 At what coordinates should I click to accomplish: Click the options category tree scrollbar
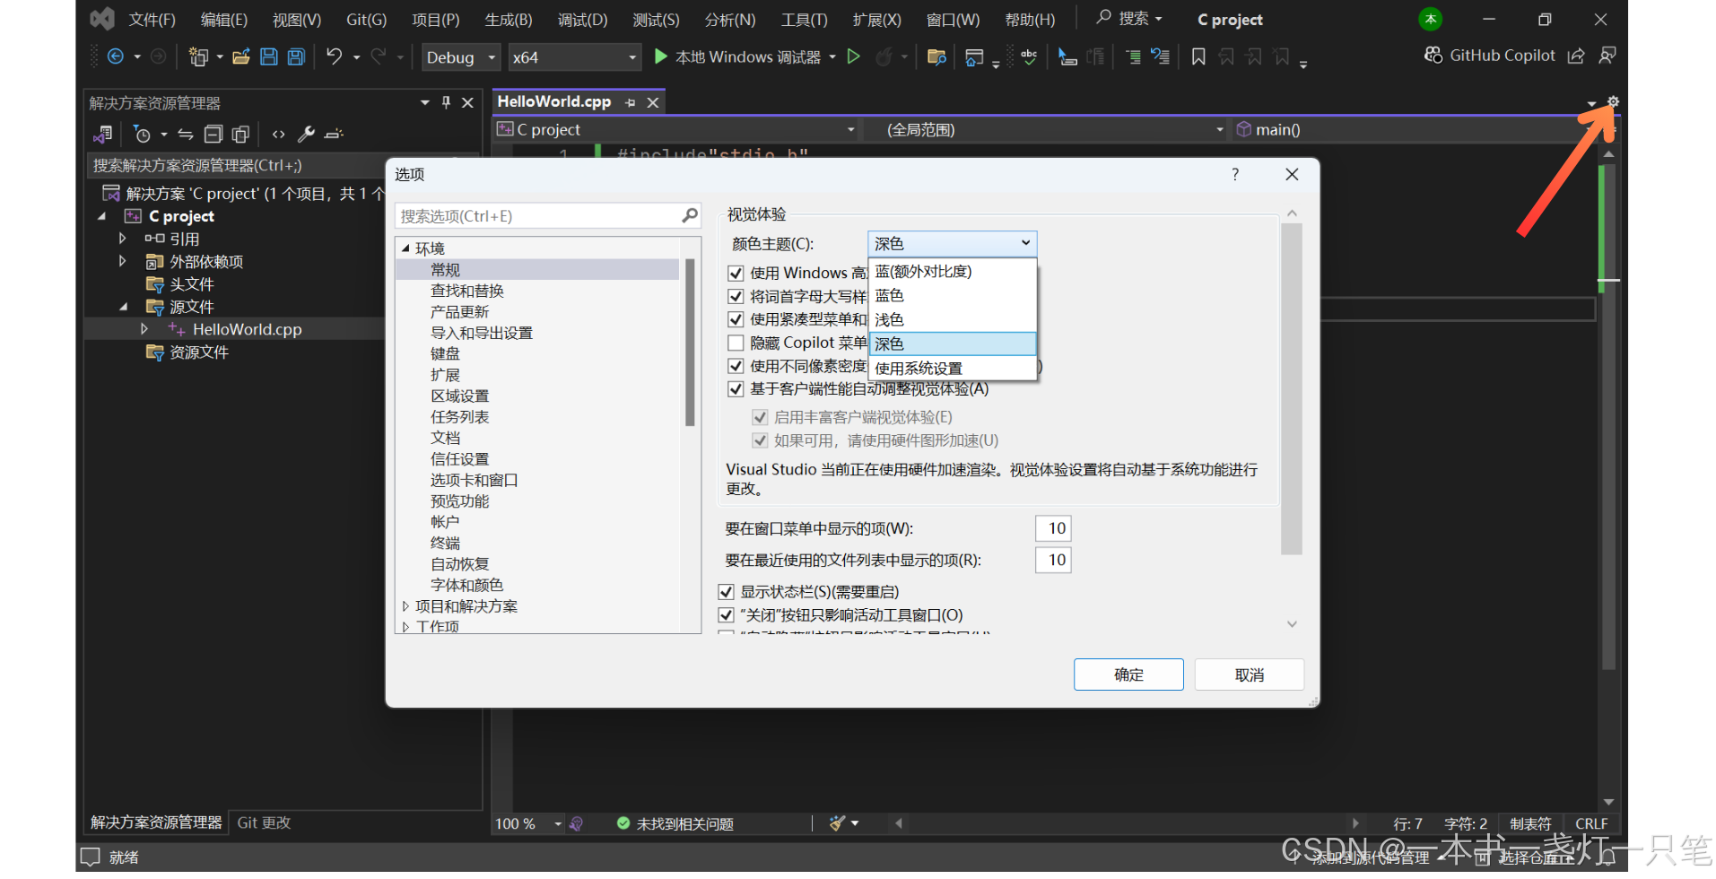coord(690,343)
